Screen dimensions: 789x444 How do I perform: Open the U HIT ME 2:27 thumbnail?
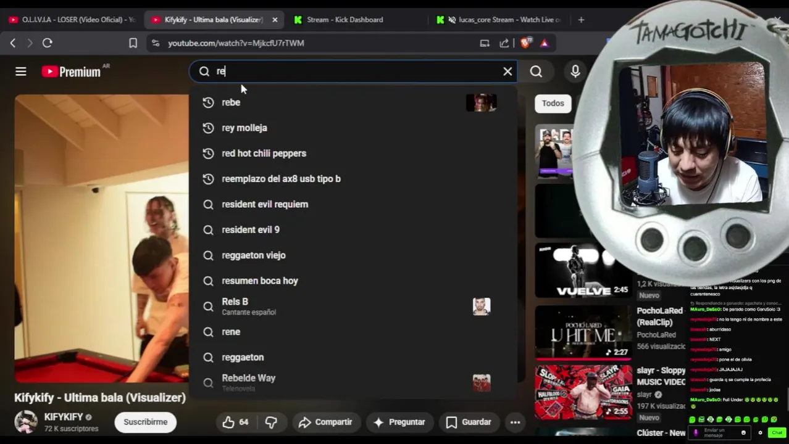[582, 332]
